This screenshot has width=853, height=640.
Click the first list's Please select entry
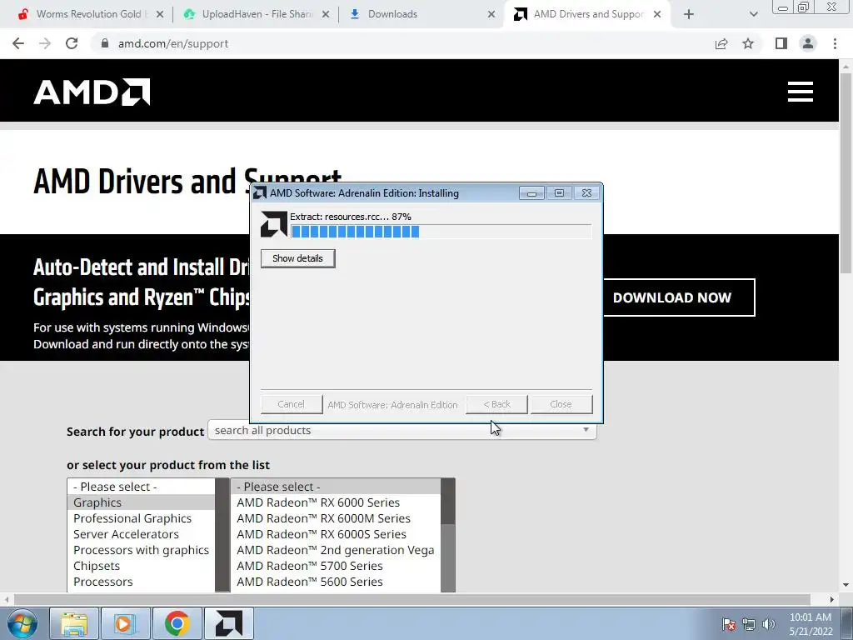click(141, 487)
